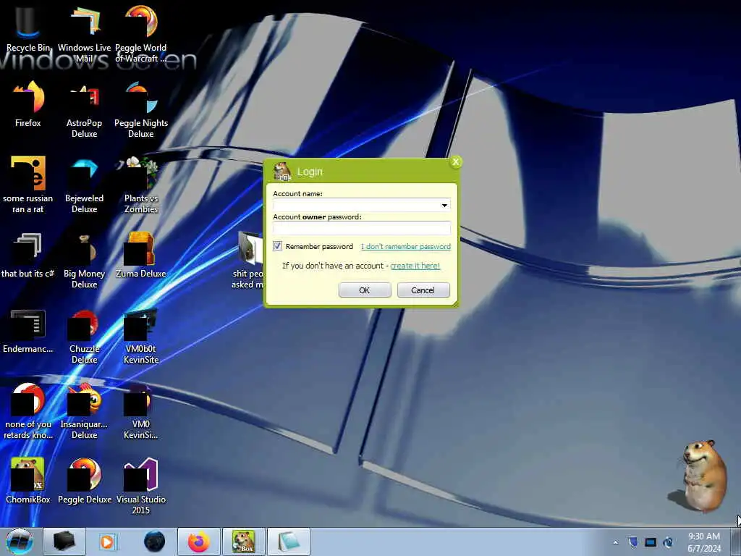The width and height of the screenshot is (741, 556).
Task: Open the Windows Start menu orb
Action: click(x=20, y=542)
